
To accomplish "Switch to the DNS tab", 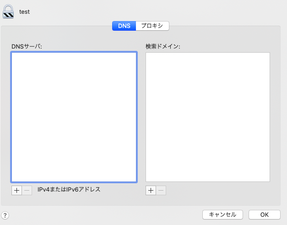I will tap(124, 26).
